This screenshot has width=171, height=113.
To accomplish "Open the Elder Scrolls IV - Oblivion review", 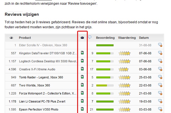I will 43,45.
